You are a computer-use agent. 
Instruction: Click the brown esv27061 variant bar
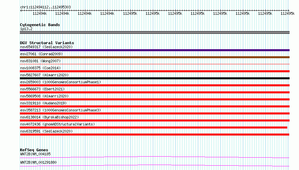155,57
